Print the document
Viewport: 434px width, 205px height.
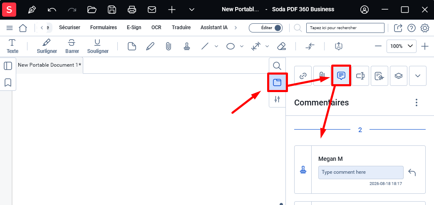(132, 10)
